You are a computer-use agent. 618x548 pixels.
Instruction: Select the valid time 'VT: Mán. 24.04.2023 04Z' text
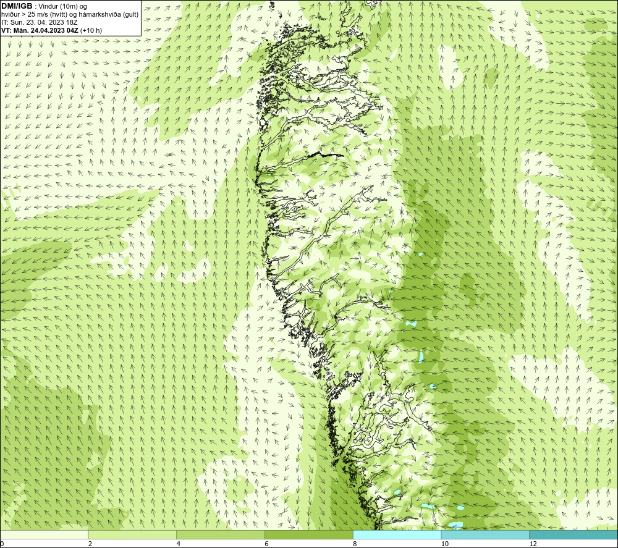point(40,30)
